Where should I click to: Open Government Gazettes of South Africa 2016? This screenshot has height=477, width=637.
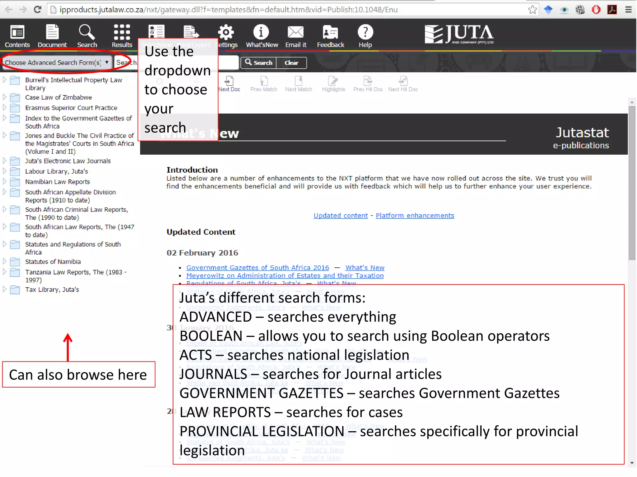click(258, 267)
